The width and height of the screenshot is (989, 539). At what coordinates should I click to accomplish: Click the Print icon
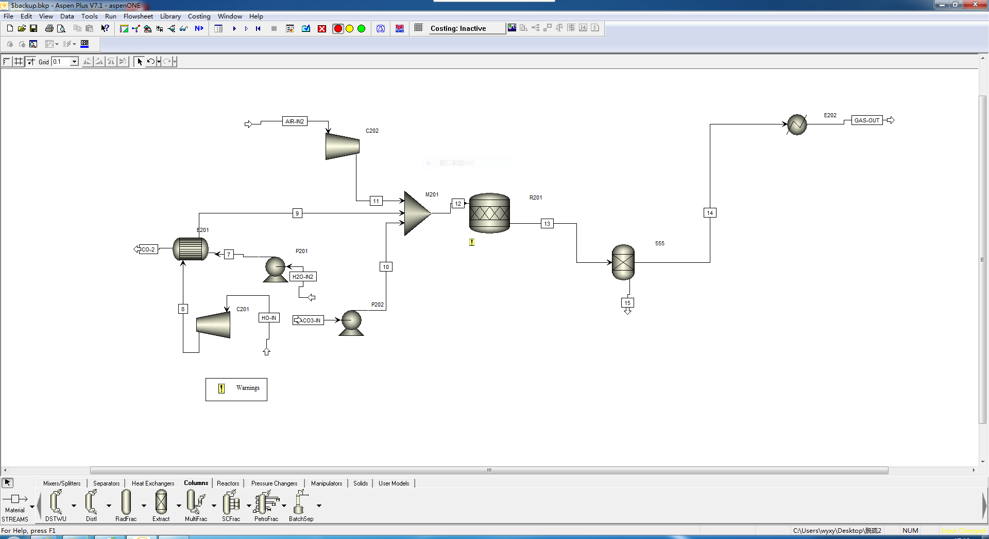[x=49, y=28]
